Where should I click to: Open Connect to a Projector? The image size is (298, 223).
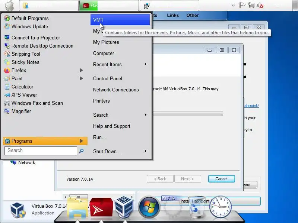pos(35,38)
